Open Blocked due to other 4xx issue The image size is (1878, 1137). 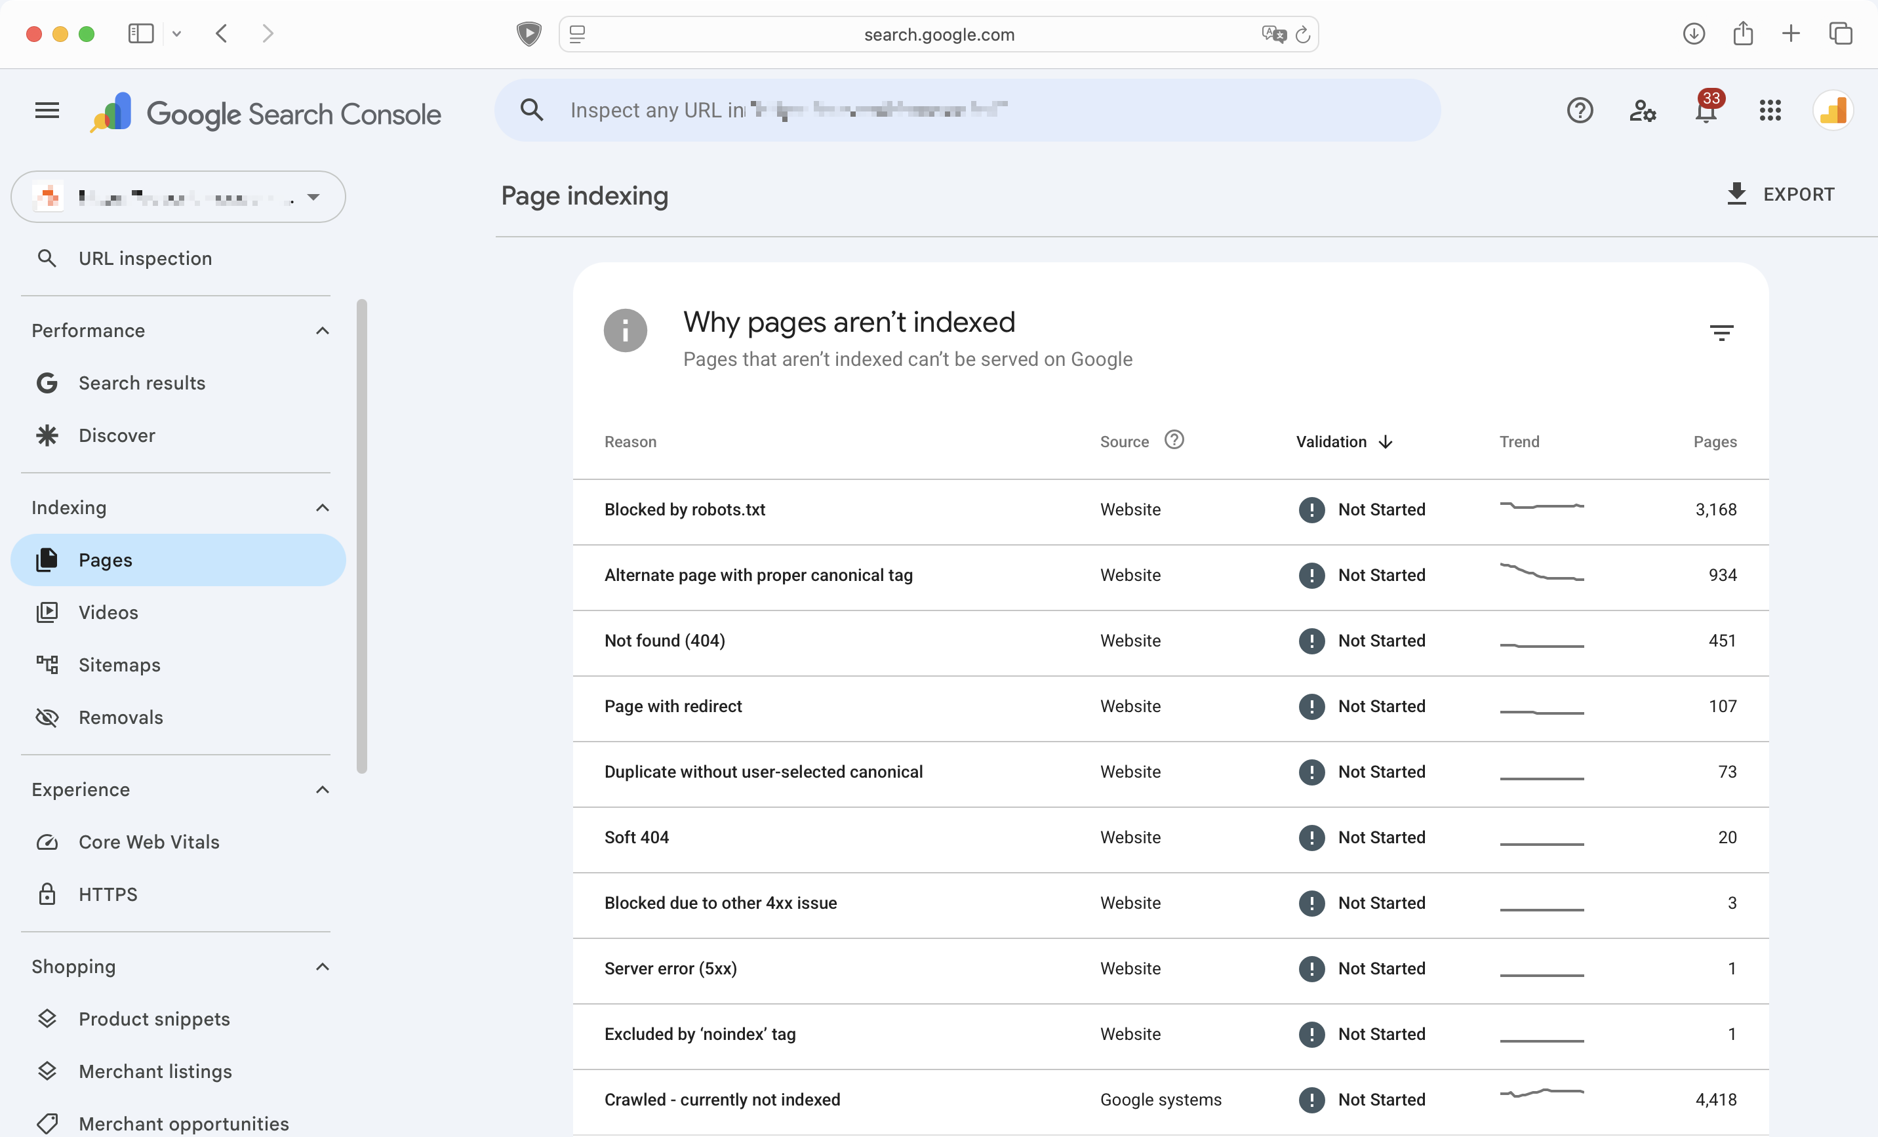1170,905
